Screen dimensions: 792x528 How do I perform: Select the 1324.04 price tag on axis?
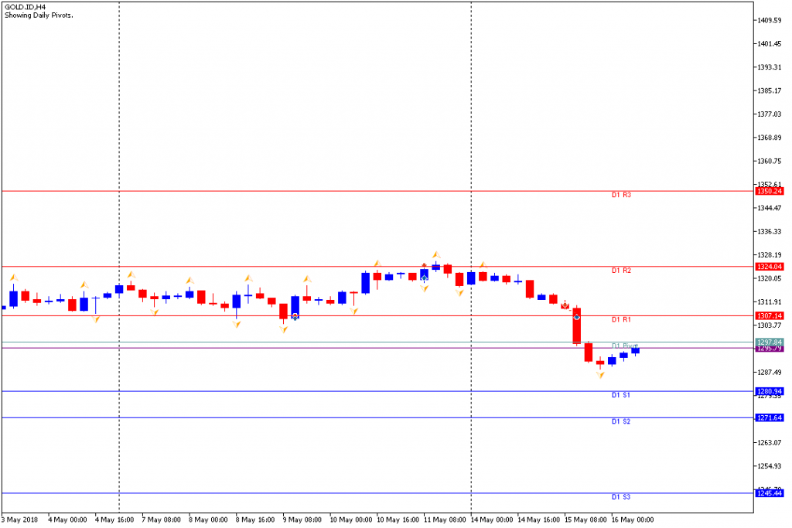[770, 267]
